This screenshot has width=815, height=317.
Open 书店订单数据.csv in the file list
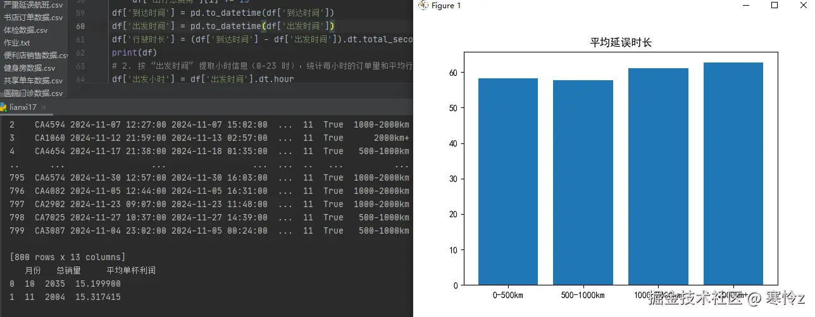33,18
